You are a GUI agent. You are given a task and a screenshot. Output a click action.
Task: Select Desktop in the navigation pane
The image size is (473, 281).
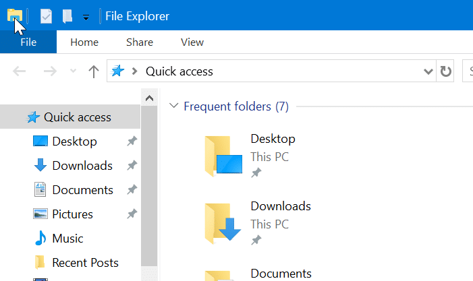pos(74,142)
